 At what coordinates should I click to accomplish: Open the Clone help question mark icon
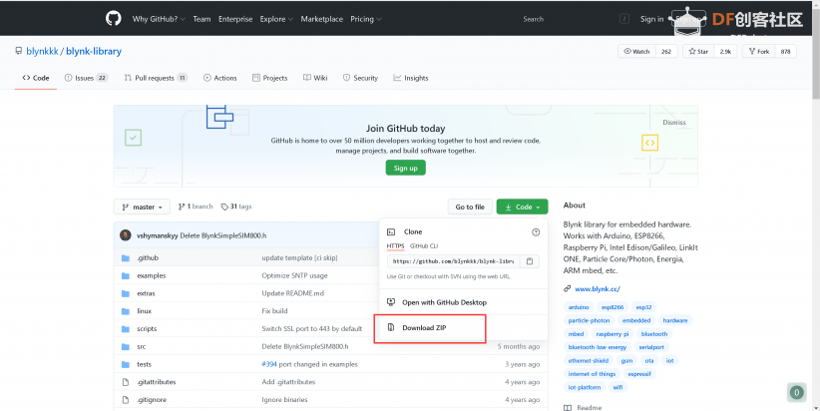tap(536, 232)
